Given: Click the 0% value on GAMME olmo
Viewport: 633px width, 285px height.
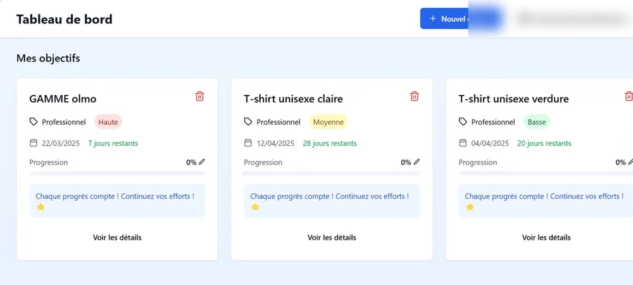Looking at the screenshot, I should click(191, 162).
